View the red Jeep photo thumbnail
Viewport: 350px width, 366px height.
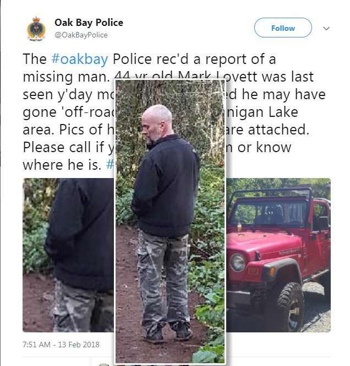pyautogui.click(x=278, y=255)
